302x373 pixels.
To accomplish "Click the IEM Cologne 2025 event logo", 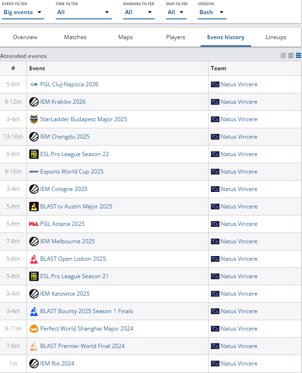I will click(34, 189).
